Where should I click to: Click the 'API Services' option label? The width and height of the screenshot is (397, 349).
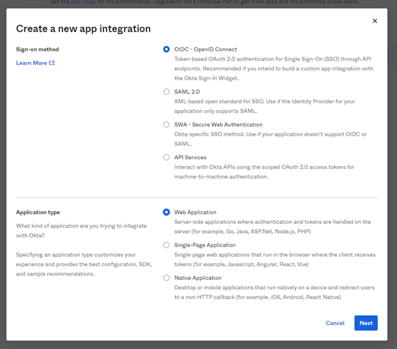pos(191,157)
